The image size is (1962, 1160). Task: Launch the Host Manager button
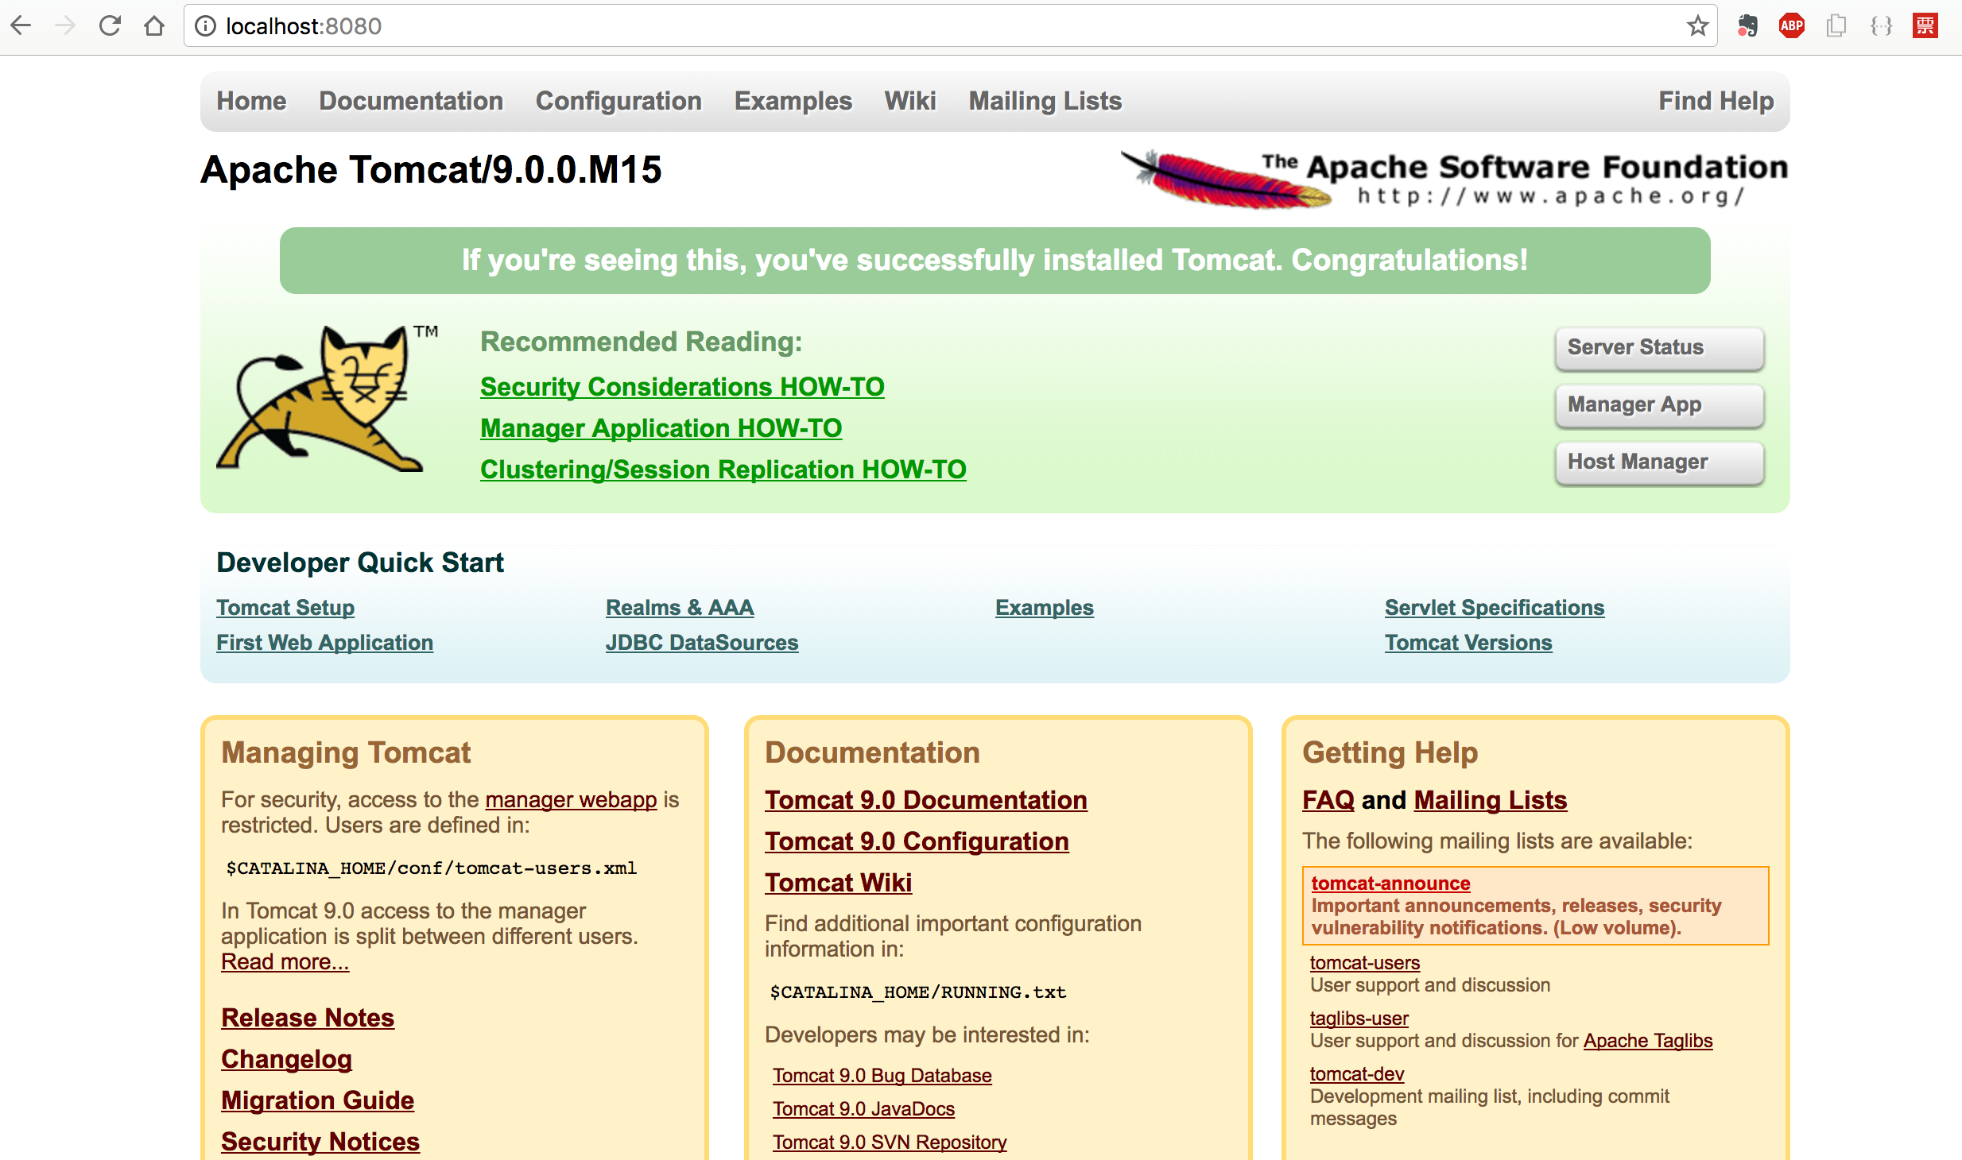pyautogui.click(x=1660, y=462)
